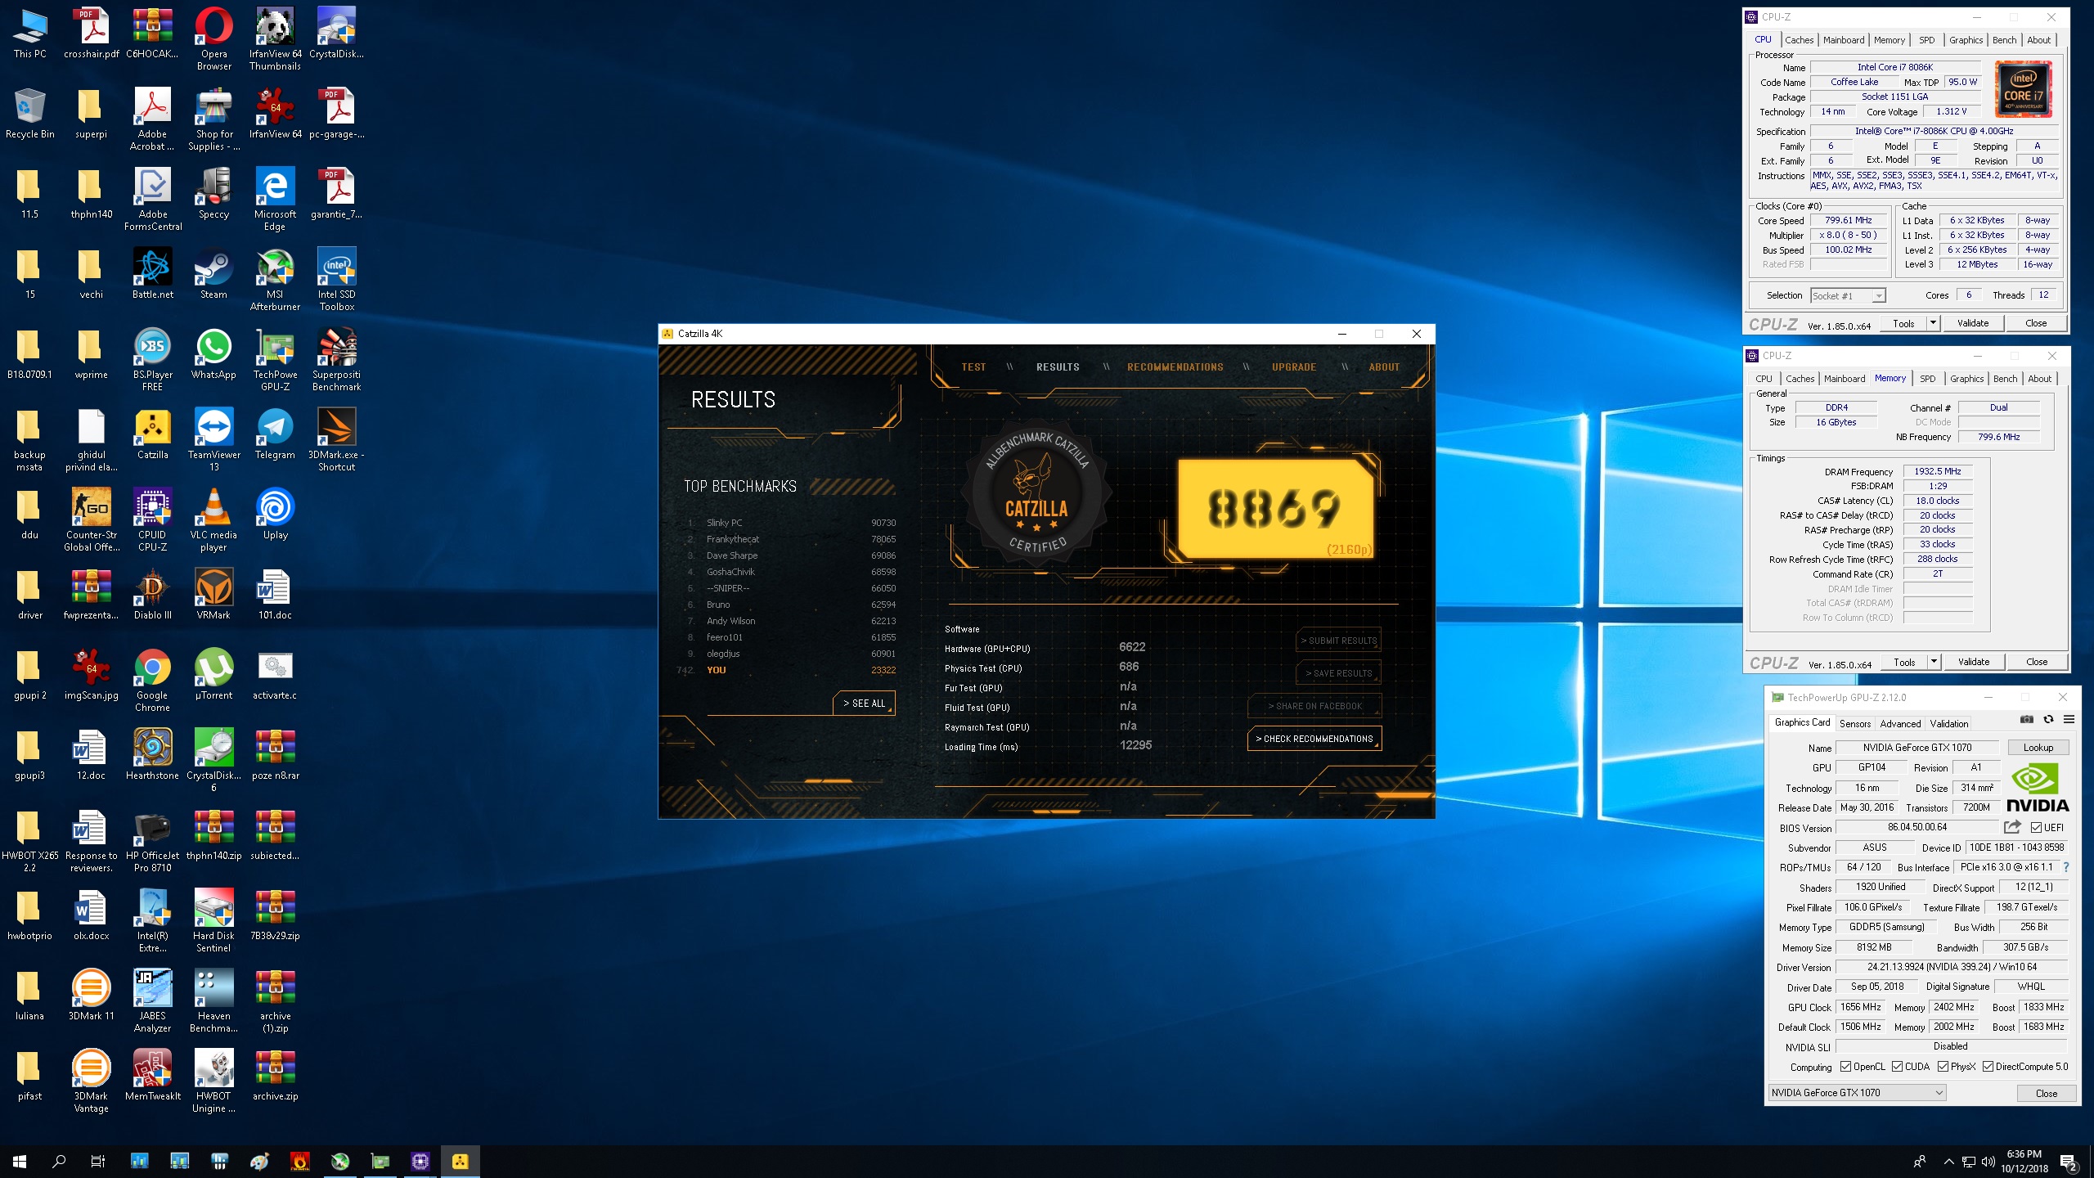This screenshot has height=1178, width=2094.
Task: Open the Windows Start menu
Action: (20, 1162)
